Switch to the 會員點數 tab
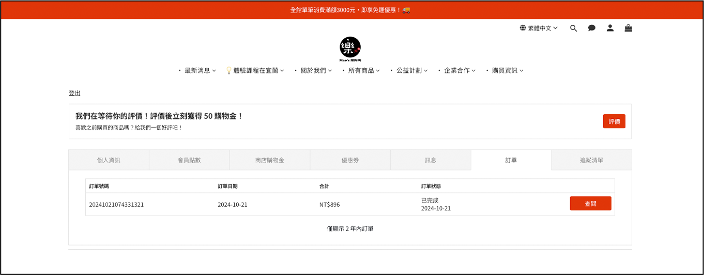704x275 pixels. 189,160
